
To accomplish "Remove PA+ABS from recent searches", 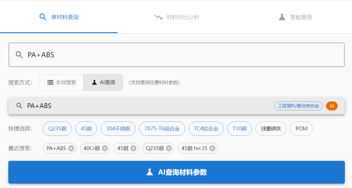I will pos(71,148).
